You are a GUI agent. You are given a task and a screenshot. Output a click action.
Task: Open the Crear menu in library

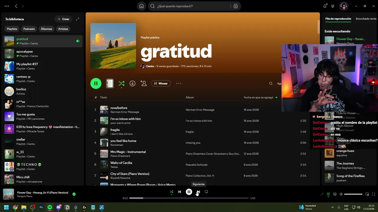coord(63,19)
